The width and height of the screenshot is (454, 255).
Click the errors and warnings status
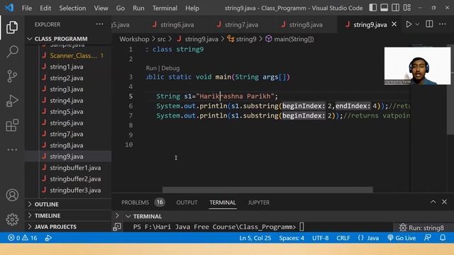point(22,238)
